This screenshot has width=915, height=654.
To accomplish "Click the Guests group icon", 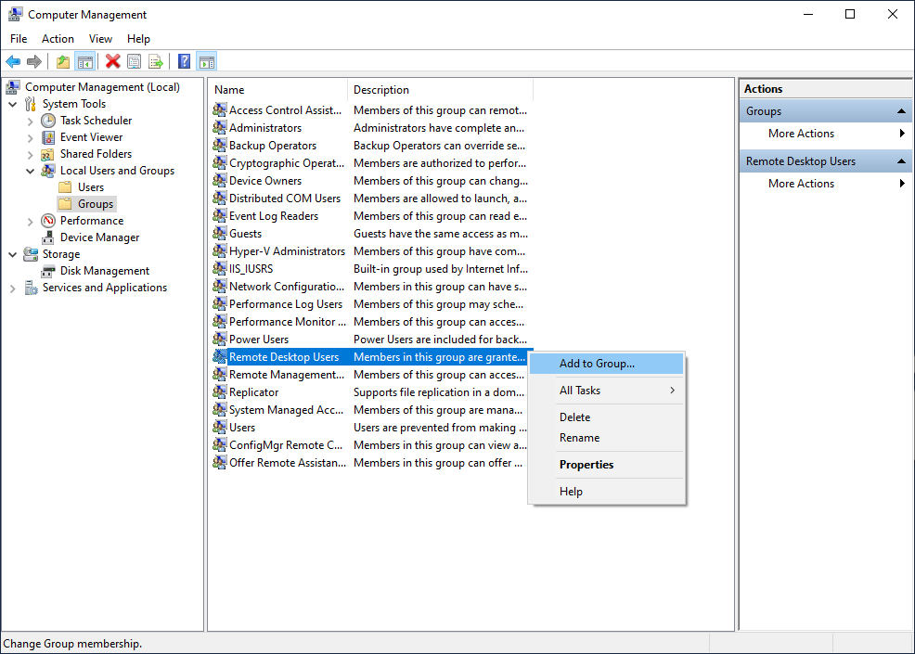I will point(220,234).
